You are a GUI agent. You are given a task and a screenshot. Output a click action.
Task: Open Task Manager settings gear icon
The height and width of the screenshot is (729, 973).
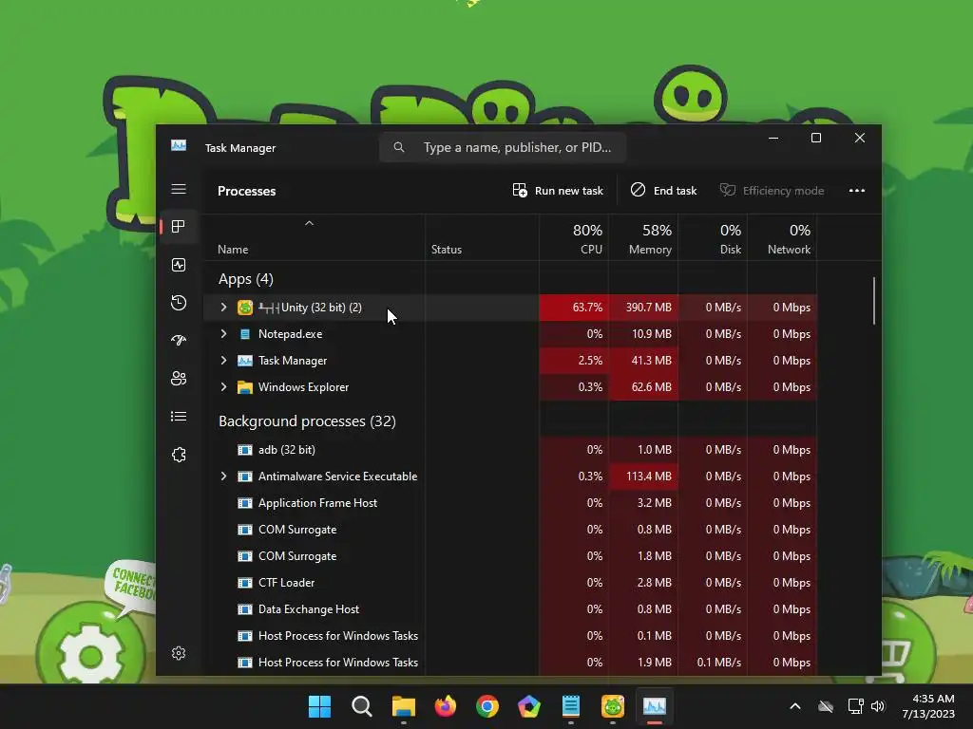[x=179, y=653]
